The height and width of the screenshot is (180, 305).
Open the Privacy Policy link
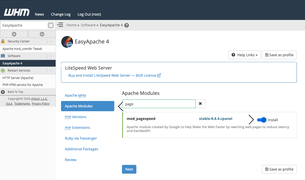pos(41,104)
